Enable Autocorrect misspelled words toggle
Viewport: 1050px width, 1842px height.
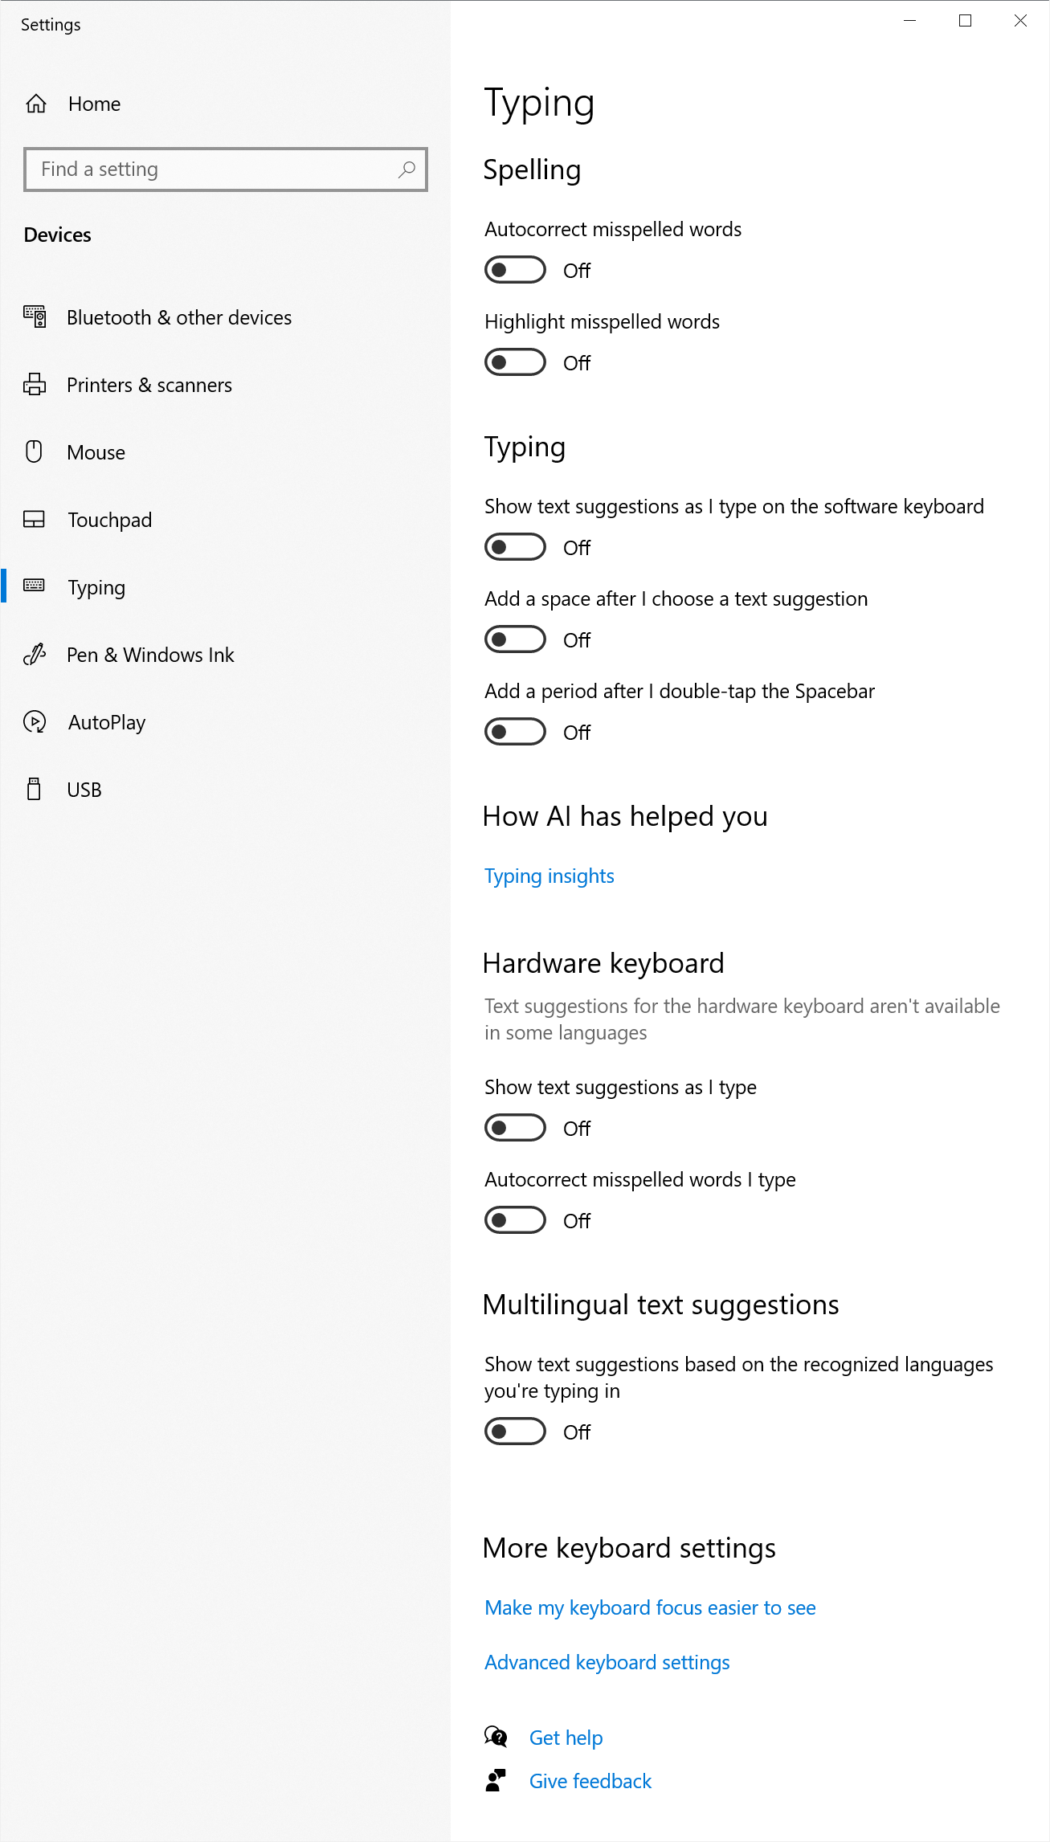click(515, 270)
